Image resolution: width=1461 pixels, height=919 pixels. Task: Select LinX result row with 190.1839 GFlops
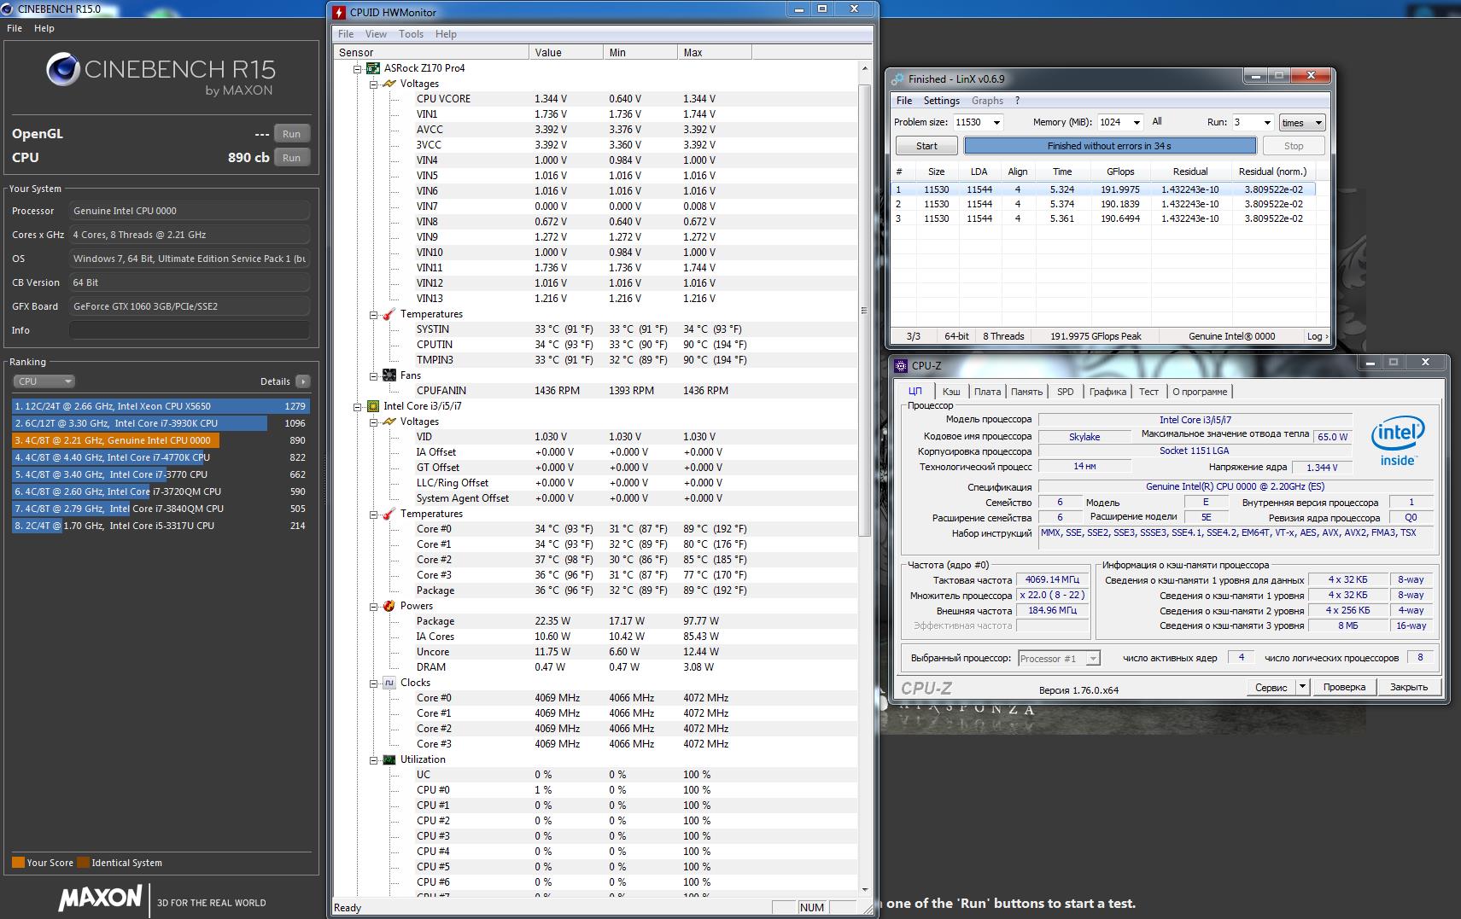(1103, 204)
